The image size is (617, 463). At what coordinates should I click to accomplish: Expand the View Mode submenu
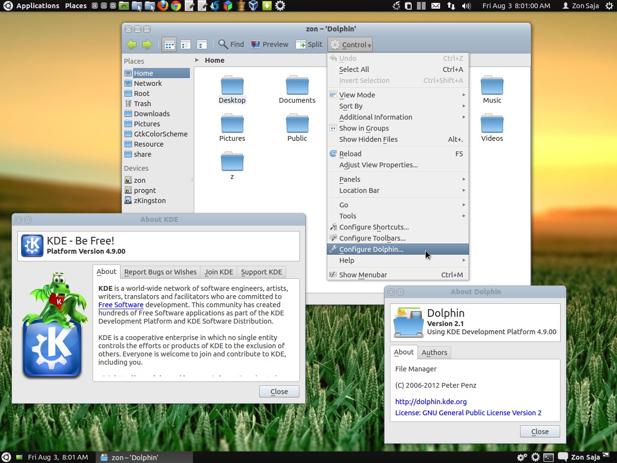(357, 95)
